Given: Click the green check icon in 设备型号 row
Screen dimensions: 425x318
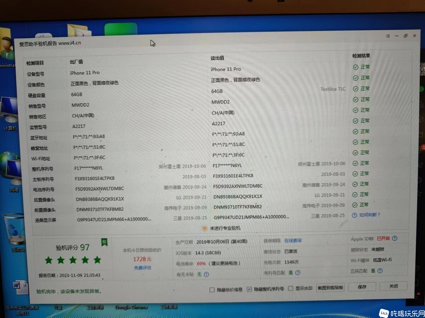Looking at the screenshot, I should [355, 67].
